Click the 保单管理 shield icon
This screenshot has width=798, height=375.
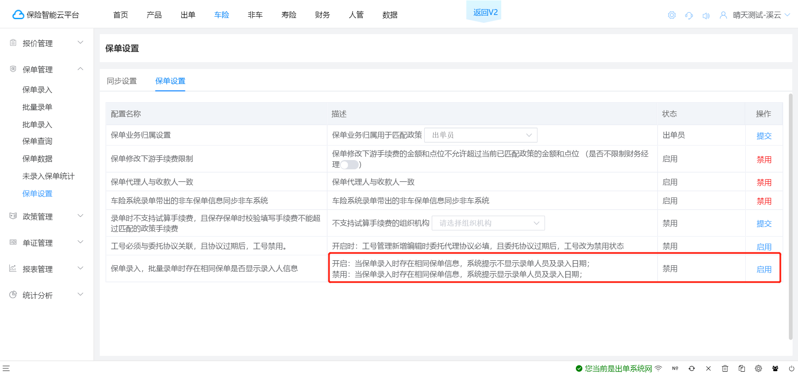coord(13,69)
